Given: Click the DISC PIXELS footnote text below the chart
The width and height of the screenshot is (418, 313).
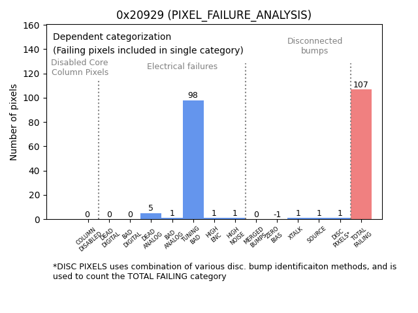Looking at the screenshot, I should coord(224,271).
